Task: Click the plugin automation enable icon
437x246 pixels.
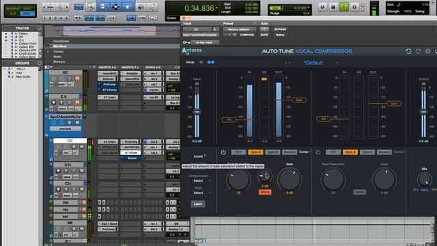Action: pyautogui.click(x=264, y=29)
